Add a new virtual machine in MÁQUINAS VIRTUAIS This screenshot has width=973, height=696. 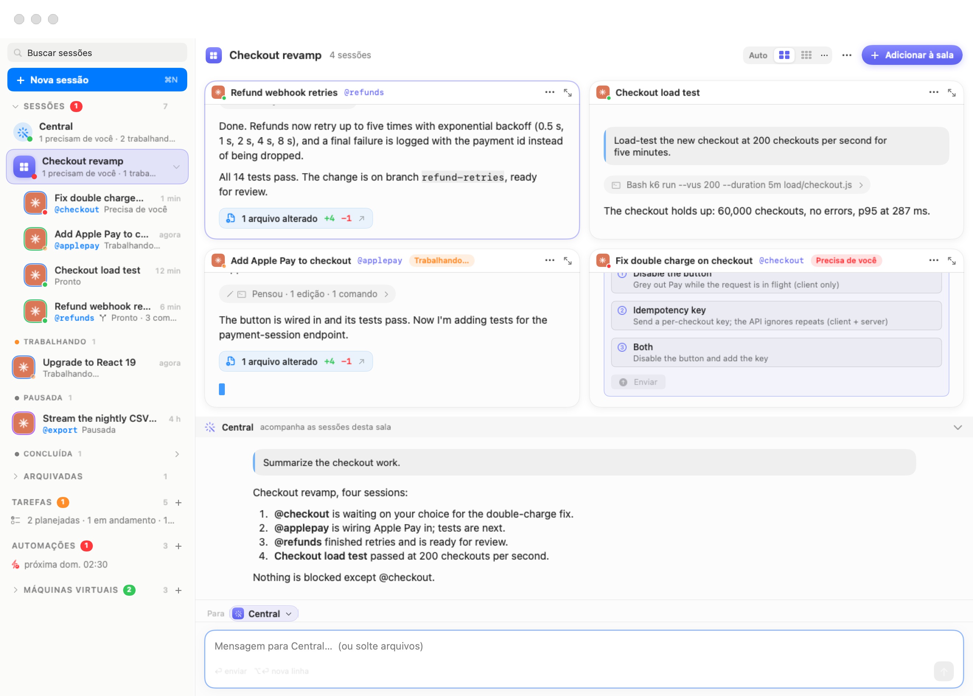(x=179, y=590)
